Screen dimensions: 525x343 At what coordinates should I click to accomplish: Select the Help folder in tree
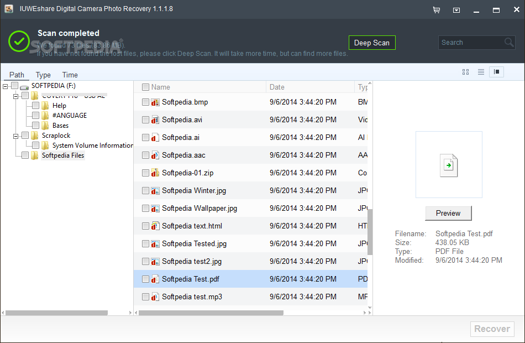59,106
